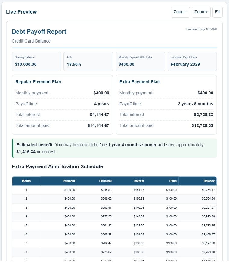Click the $4,144.67 total interest value
This screenshot has height=262, width=229.
point(99,115)
